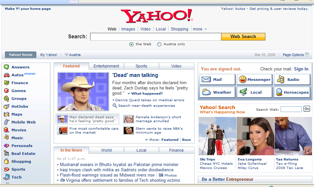The image size is (314, 187).
Task: Open 'Make Y! your home page' link
Action: [x=28, y=9]
